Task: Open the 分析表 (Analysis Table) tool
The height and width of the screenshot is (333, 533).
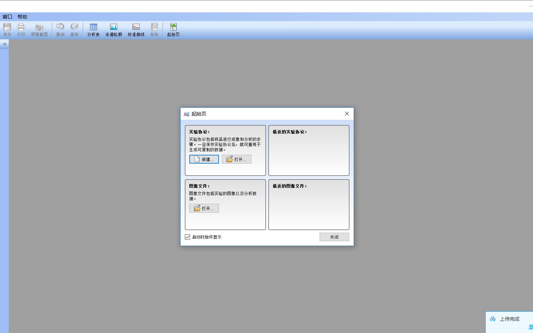Action: click(93, 30)
